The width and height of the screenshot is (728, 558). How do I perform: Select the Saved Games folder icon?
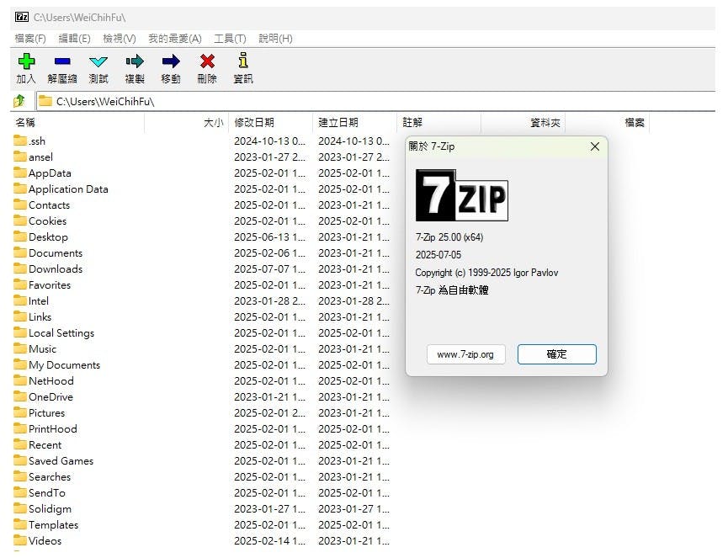[20, 460]
